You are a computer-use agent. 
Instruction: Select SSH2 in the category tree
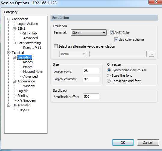tap(21, 28)
